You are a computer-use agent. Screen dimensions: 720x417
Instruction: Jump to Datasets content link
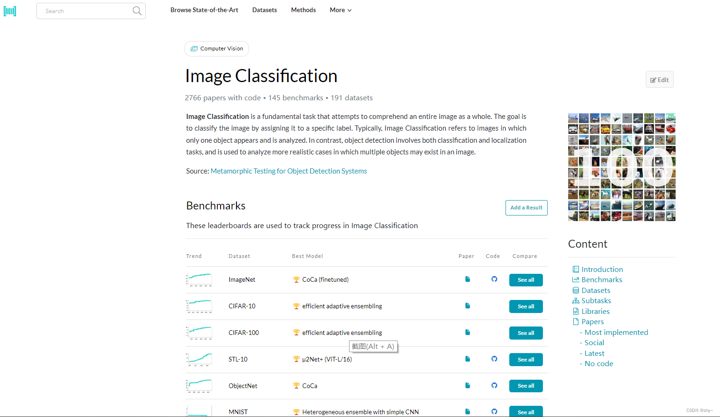[x=596, y=290]
